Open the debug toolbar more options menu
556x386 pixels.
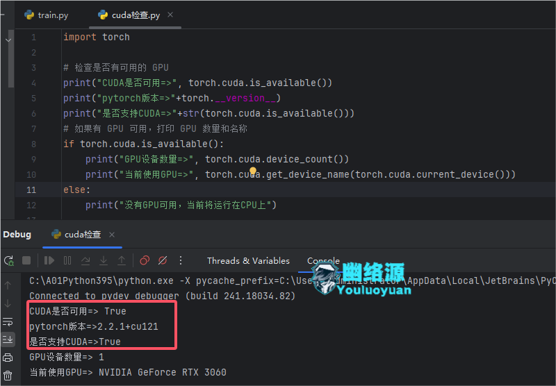(x=181, y=260)
